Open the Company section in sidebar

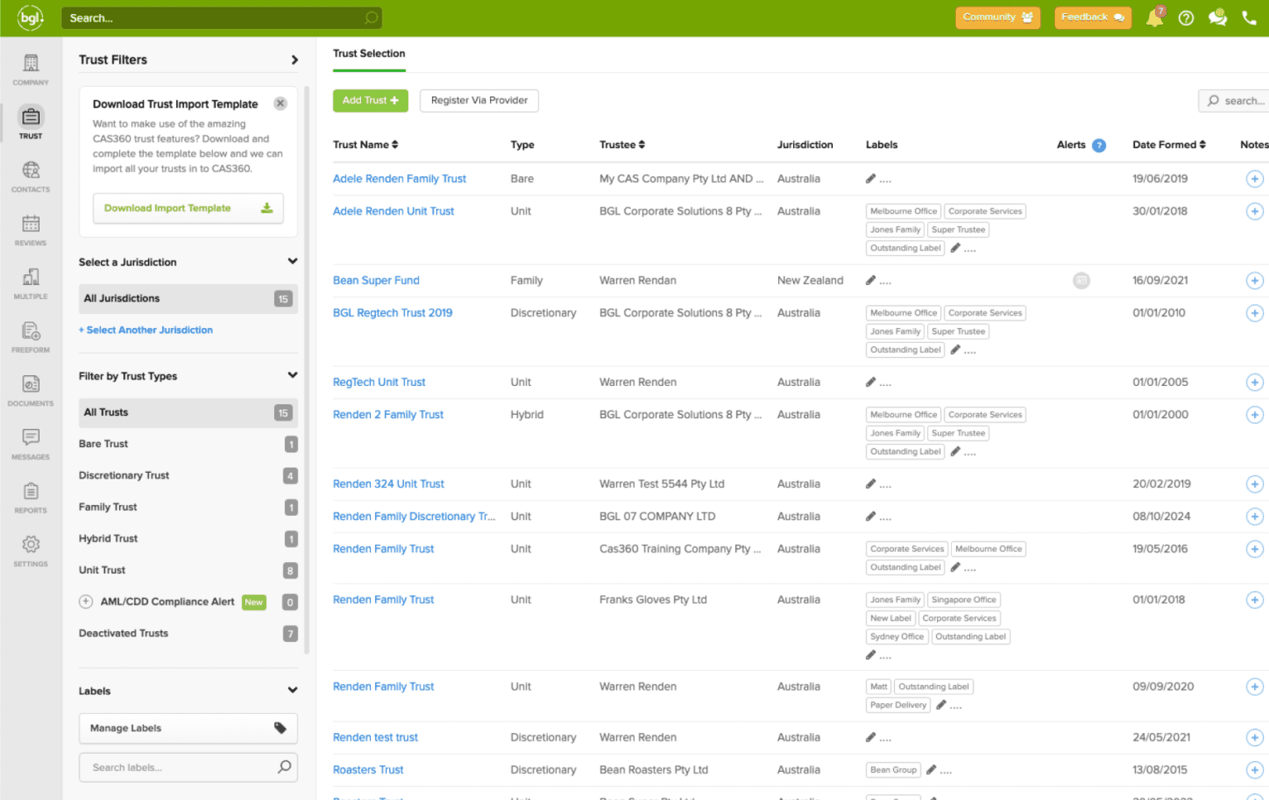coord(31,69)
